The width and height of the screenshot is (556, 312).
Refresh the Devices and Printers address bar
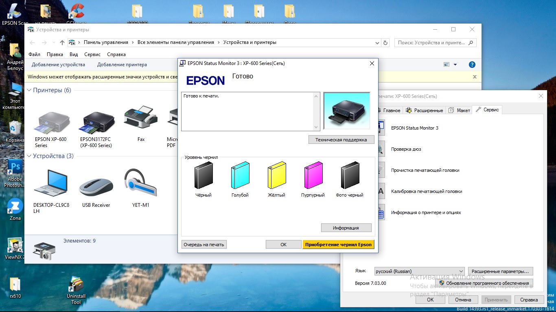tap(386, 42)
